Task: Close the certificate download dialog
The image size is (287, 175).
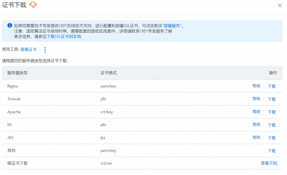Action: tap(279, 5)
